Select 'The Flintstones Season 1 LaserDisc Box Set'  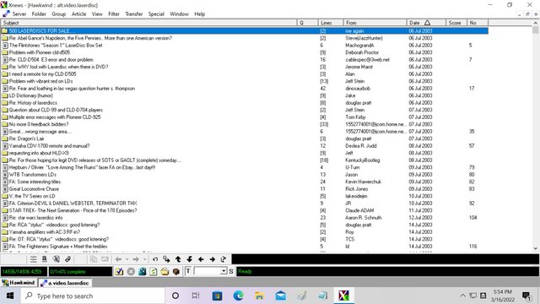245,45
